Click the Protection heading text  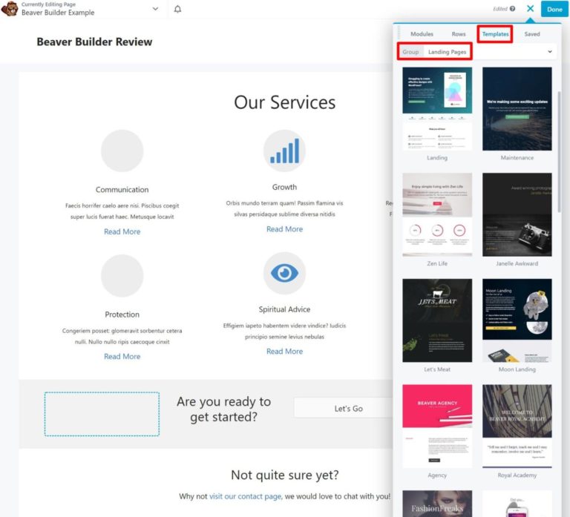pos(122,315)
